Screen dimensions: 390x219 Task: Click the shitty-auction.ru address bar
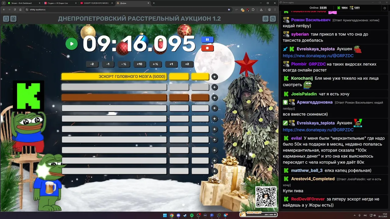[128, 9]
